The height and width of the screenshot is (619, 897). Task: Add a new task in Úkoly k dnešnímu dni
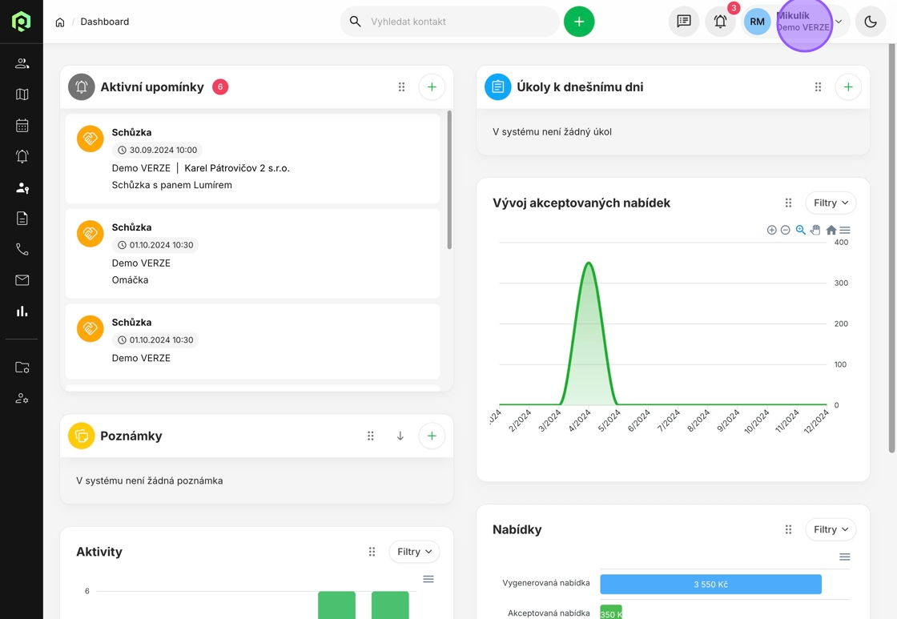click(848, 87)
